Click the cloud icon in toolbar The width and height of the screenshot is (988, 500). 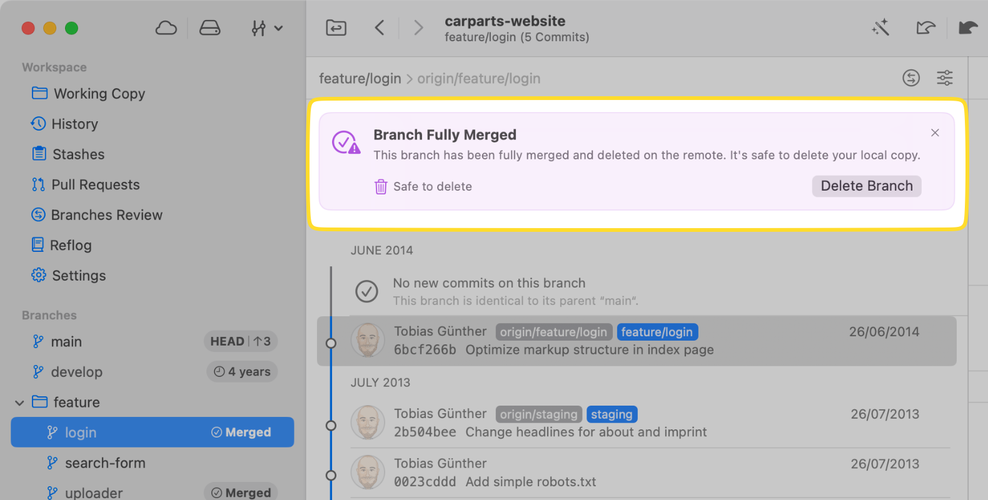pos(166,28)
